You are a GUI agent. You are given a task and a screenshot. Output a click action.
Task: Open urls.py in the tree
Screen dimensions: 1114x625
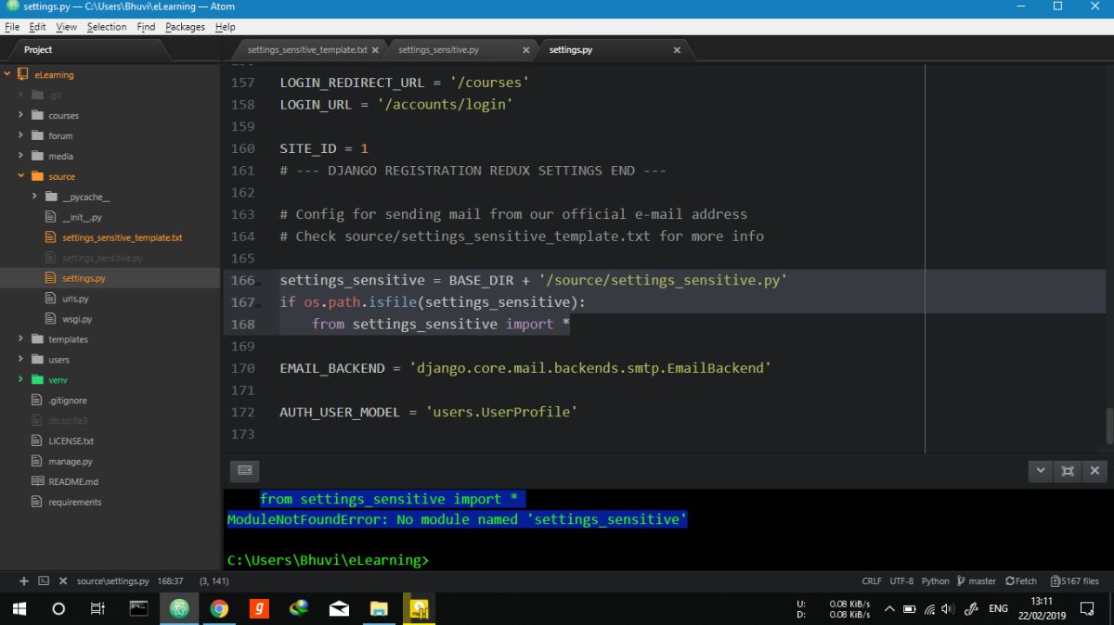point(75,299)
